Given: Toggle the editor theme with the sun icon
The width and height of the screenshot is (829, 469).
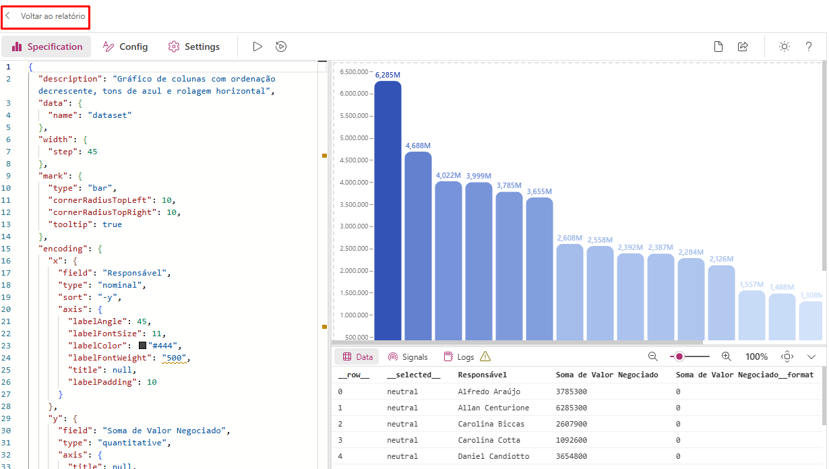Looking at the screenshot, I should coord(784,46).
